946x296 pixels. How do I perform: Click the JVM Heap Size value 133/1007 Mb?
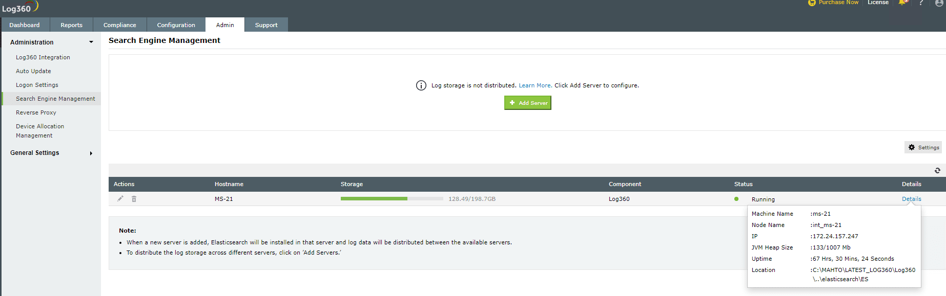click(x=830, y=247)
